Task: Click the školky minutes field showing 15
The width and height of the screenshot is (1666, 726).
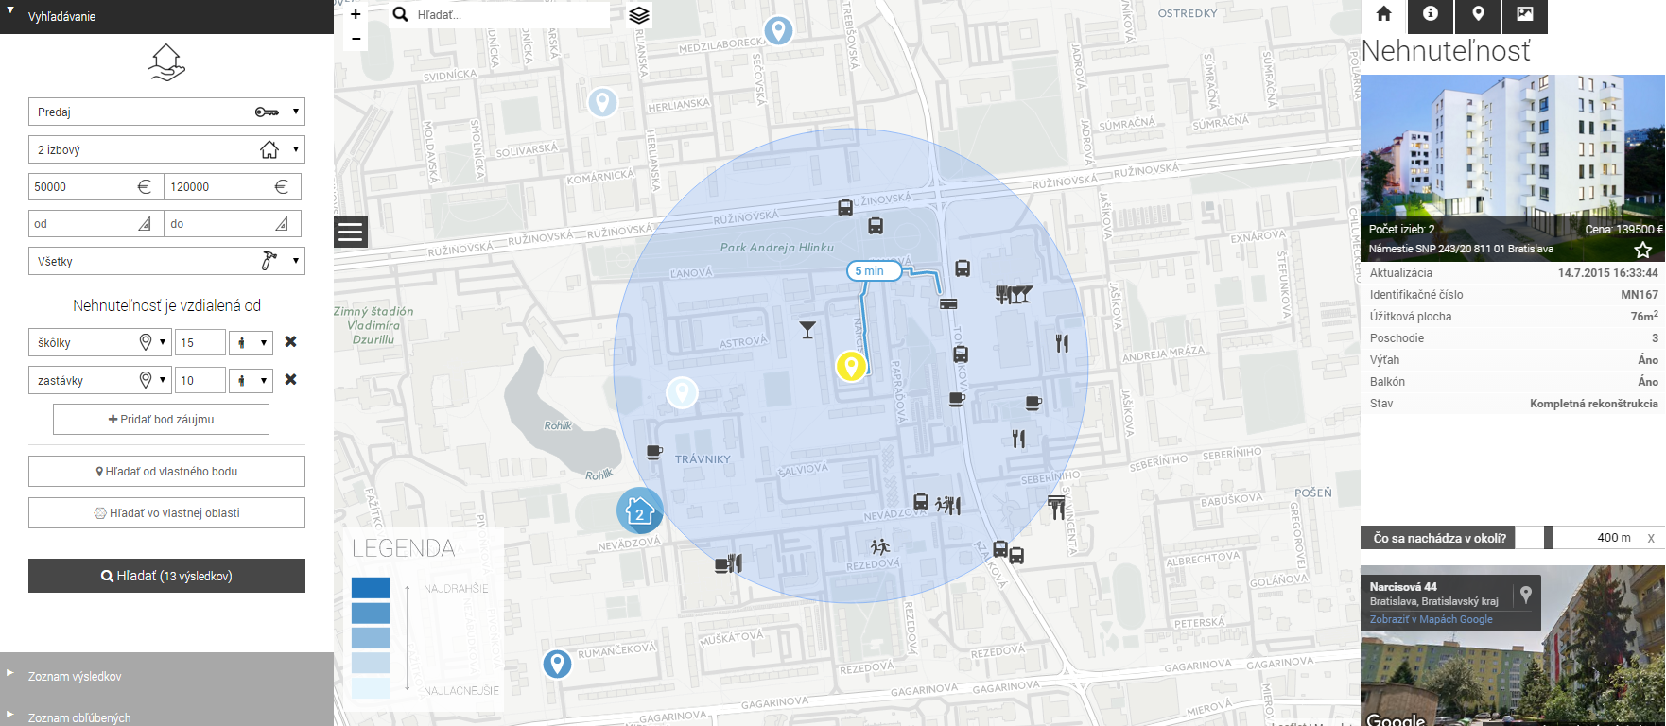Action: tap(200, 342)
